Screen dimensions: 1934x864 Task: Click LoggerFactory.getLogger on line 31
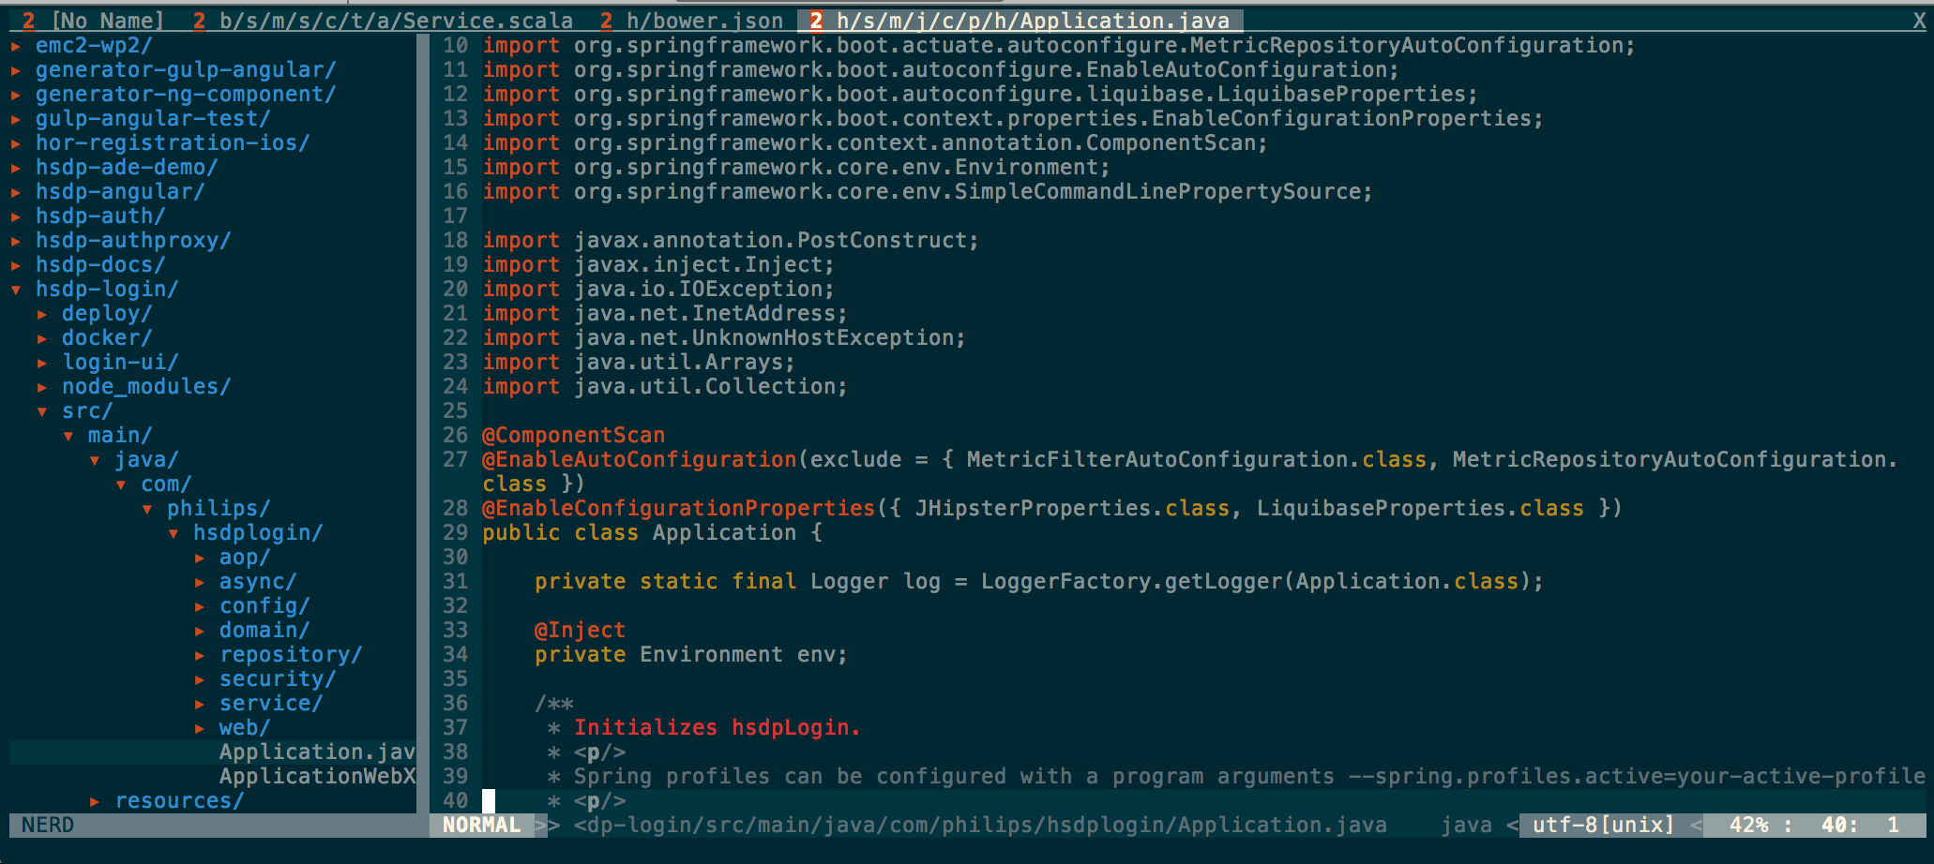point(1131,582)
